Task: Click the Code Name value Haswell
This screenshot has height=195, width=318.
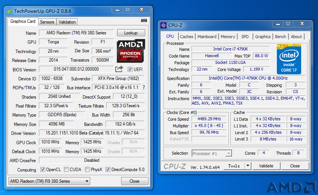Action: [x=212, y=56]
